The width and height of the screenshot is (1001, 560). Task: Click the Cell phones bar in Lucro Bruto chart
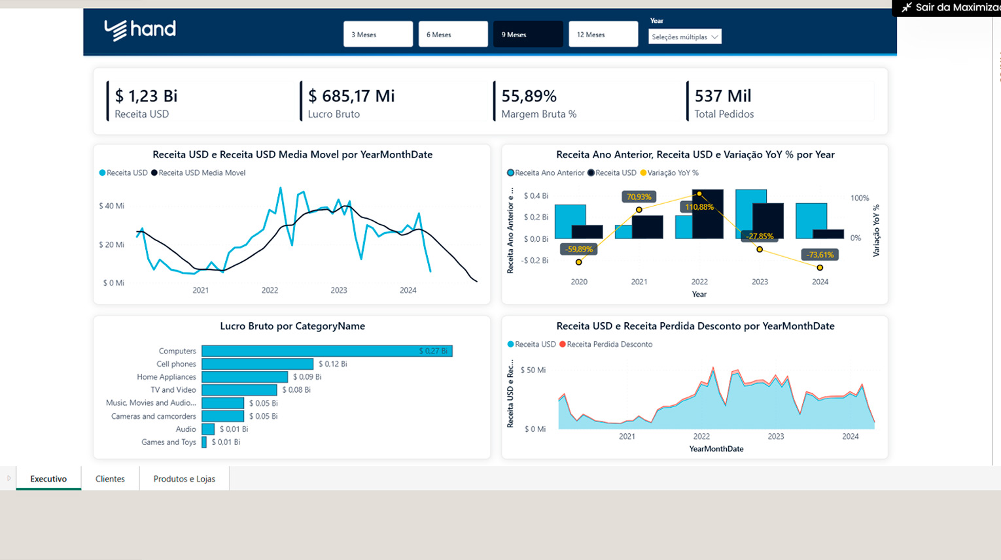pyautogui.click(x=257, y=364)
